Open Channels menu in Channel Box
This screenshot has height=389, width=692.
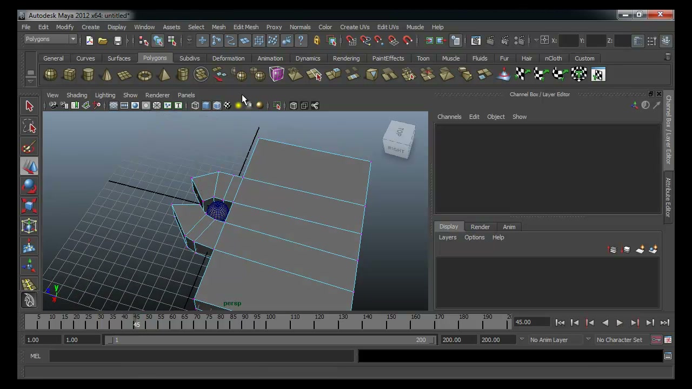pyautogui.click(x=449, y=117)
